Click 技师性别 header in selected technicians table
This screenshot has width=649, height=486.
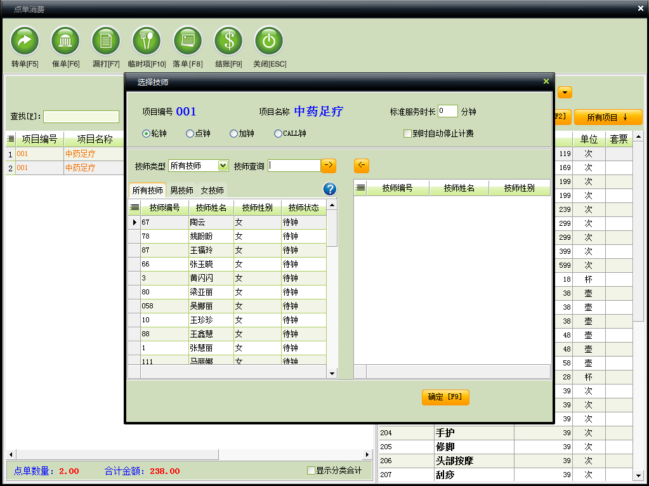point(519,188)
